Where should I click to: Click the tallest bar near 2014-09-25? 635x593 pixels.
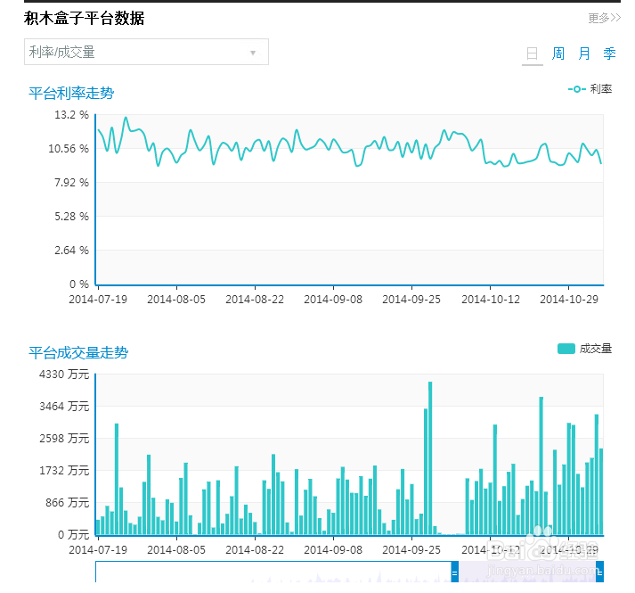(430, 458)
